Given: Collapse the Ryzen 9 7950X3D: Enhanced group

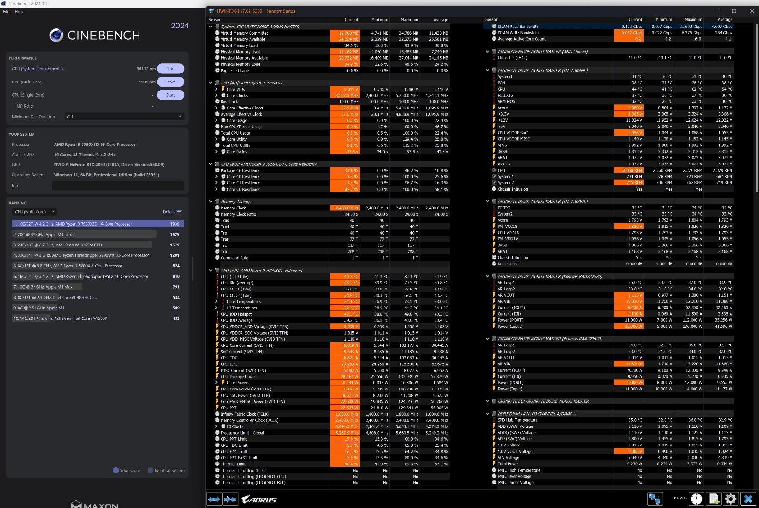Looking at the screenshot, I should coord(211,270).
